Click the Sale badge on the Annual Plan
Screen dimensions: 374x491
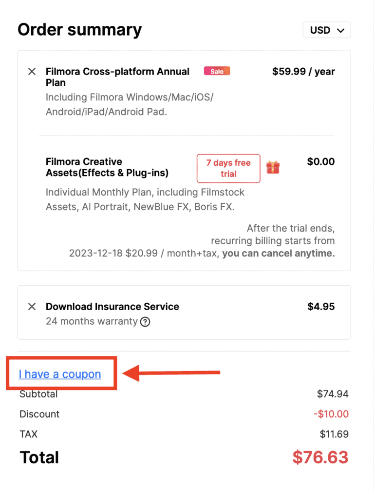(217, 71)
